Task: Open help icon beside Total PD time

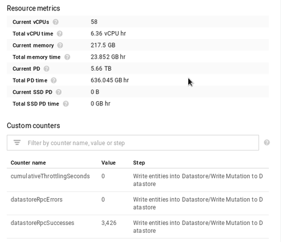Action: tap(54, 80)
